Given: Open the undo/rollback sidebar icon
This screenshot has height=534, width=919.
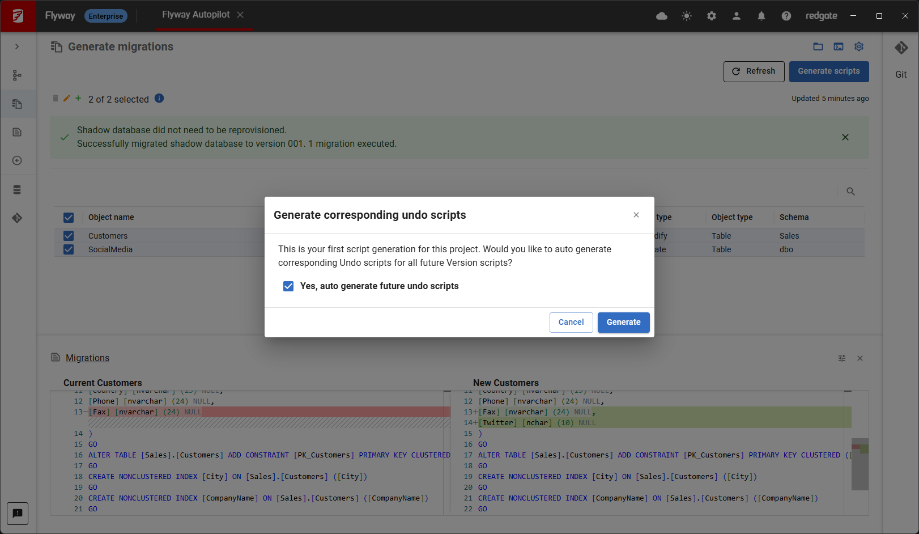Looking at the screenshot, I should (17, 160).
